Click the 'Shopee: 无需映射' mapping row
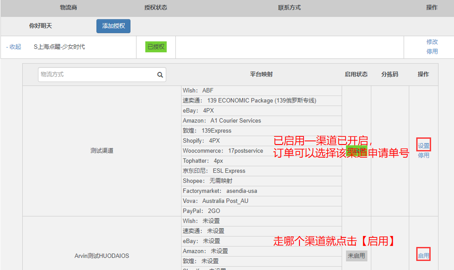Image resolution: width=454 pixels, height=270 pixels. [x=261, y=181]
